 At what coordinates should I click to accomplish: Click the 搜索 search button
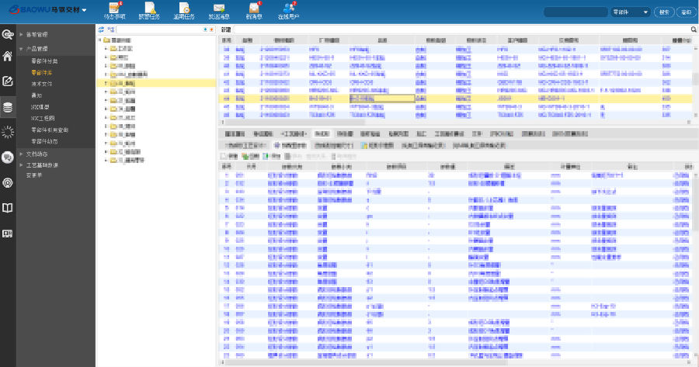coord(664,12)
